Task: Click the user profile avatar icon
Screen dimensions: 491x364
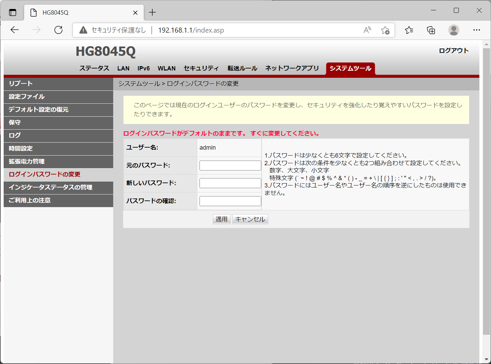Action: tap(453, 30)
